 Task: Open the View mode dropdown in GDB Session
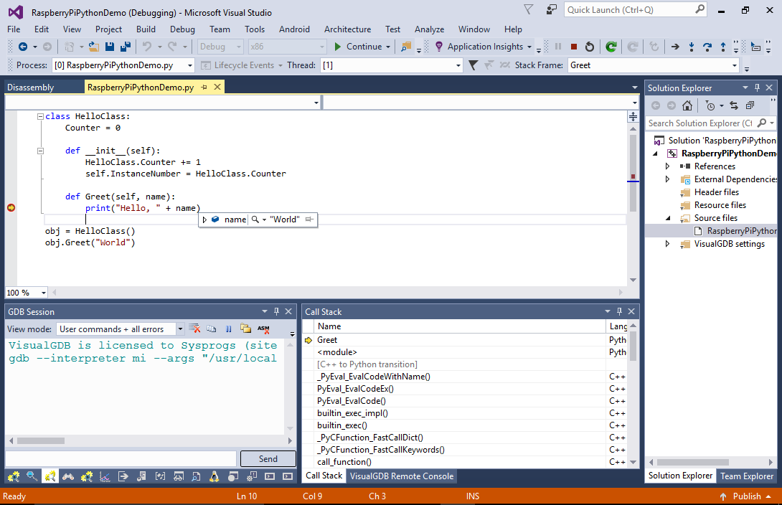[180, 329]
